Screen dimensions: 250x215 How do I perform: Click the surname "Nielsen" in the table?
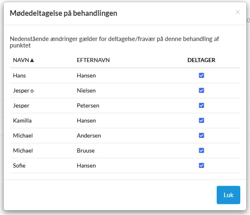click(x=86, y=90)
